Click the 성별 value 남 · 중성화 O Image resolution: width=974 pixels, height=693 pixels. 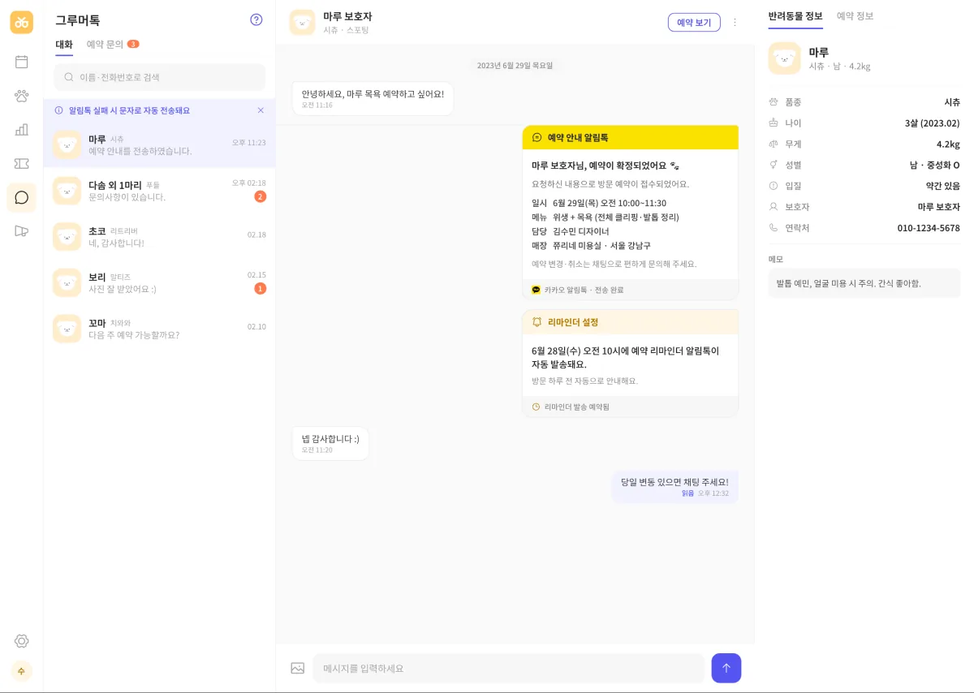(935, 165)
